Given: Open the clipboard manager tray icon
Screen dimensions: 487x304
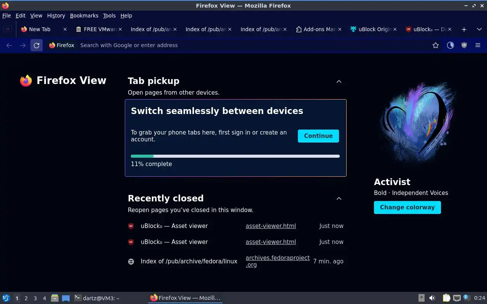Looking at the screenshot, I should (x=446, y=298).
